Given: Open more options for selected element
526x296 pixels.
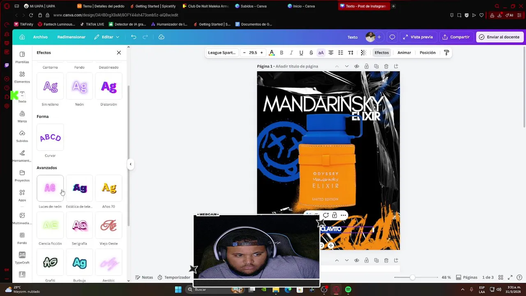Looking at the screenshot, I should [343, 215].
